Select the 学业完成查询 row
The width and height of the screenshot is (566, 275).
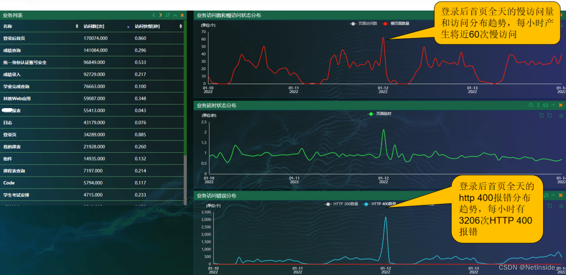click(92, 87)
